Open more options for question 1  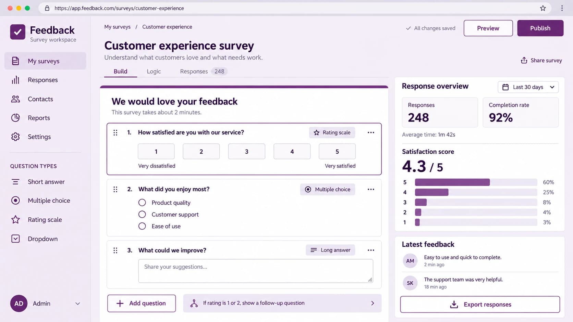(371, 132)
